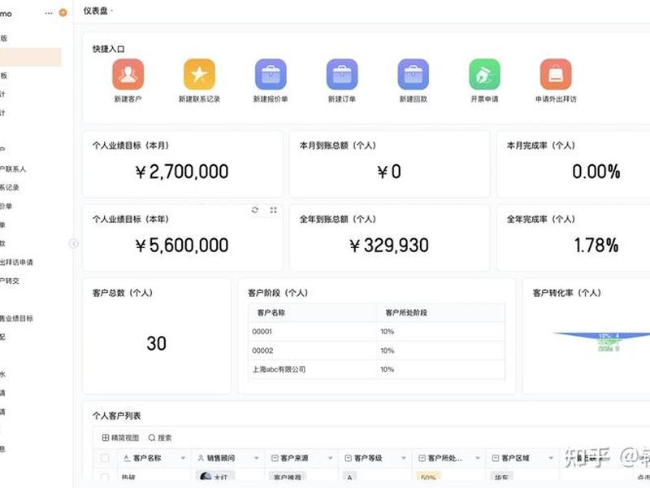Viewport: 650px width, 488px height.
Task: Click the 客户推荐 source tag in first row
Action: tap(288, 477)
